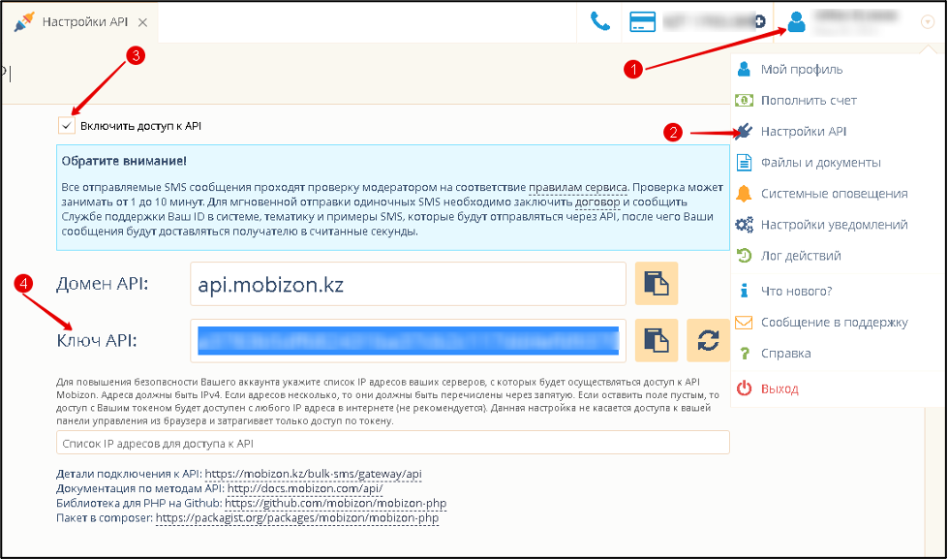Click the blurred Ключ API field
The width and height of the screenshot is (948, 559).
408,341
